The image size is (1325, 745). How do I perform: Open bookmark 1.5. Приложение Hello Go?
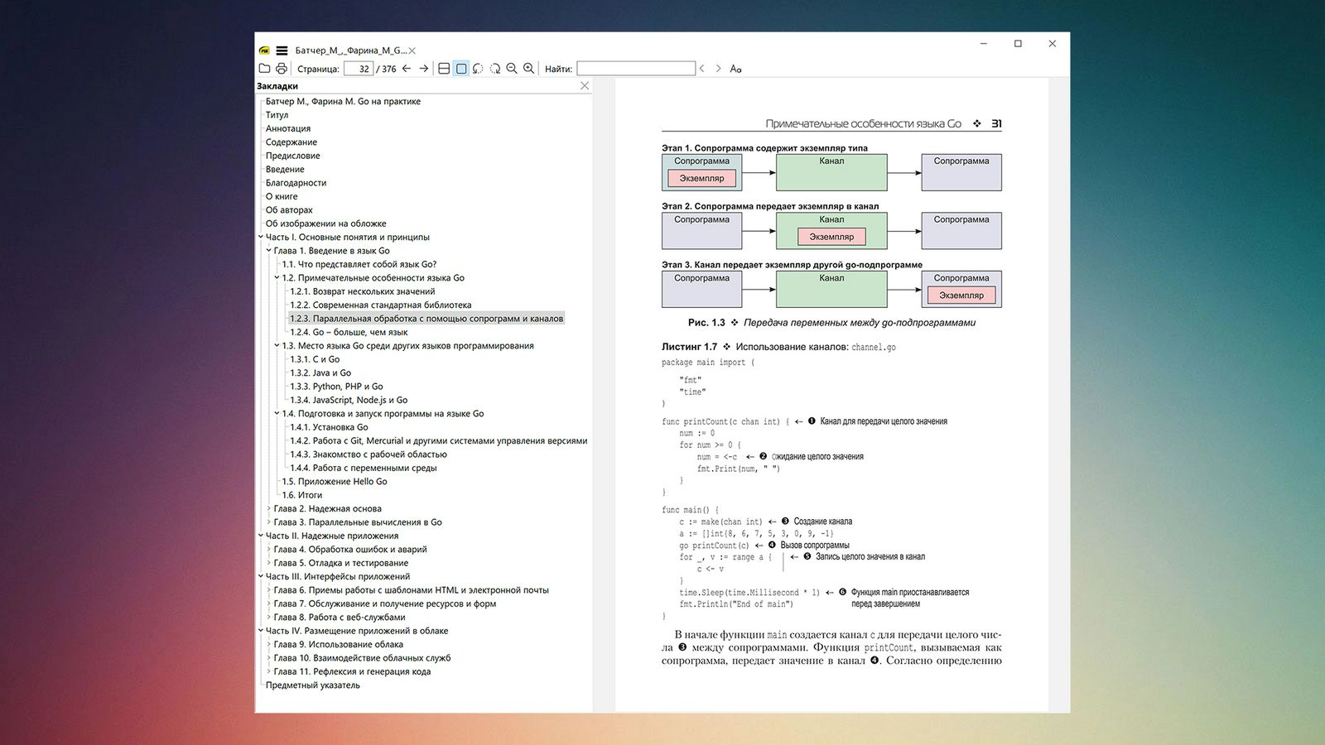334,482
